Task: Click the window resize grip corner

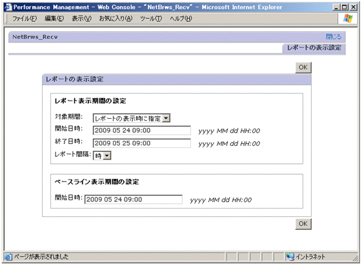Action: click(355, 258)
